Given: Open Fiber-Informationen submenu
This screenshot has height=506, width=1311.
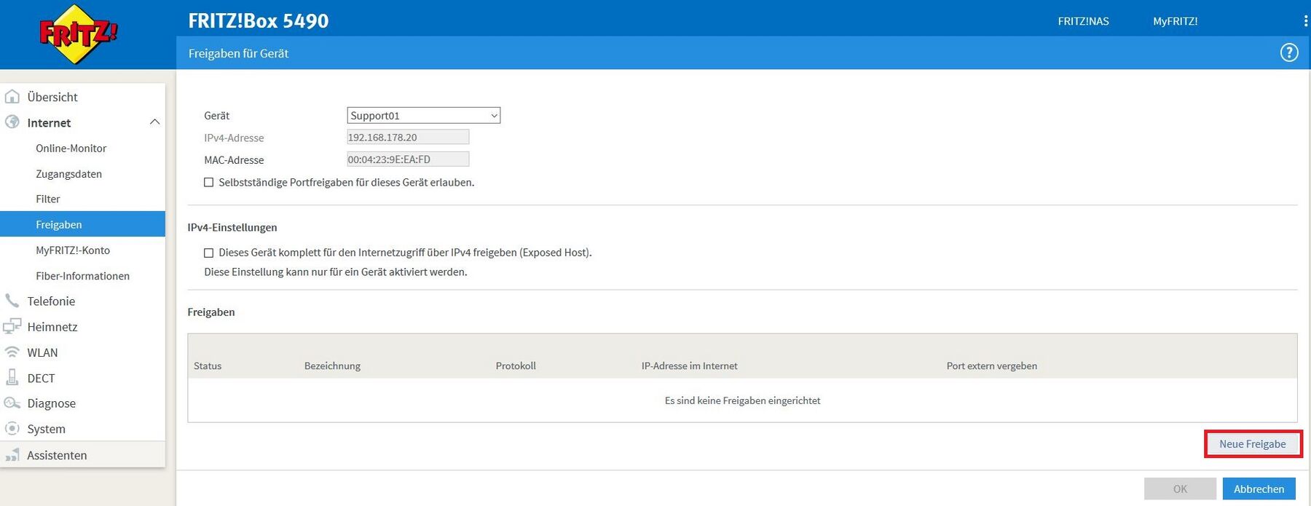Looking at the screenshot, I should point(83,276).
